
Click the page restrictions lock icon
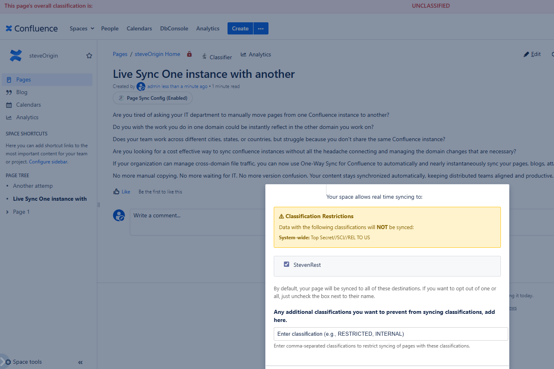pos(189,54)
